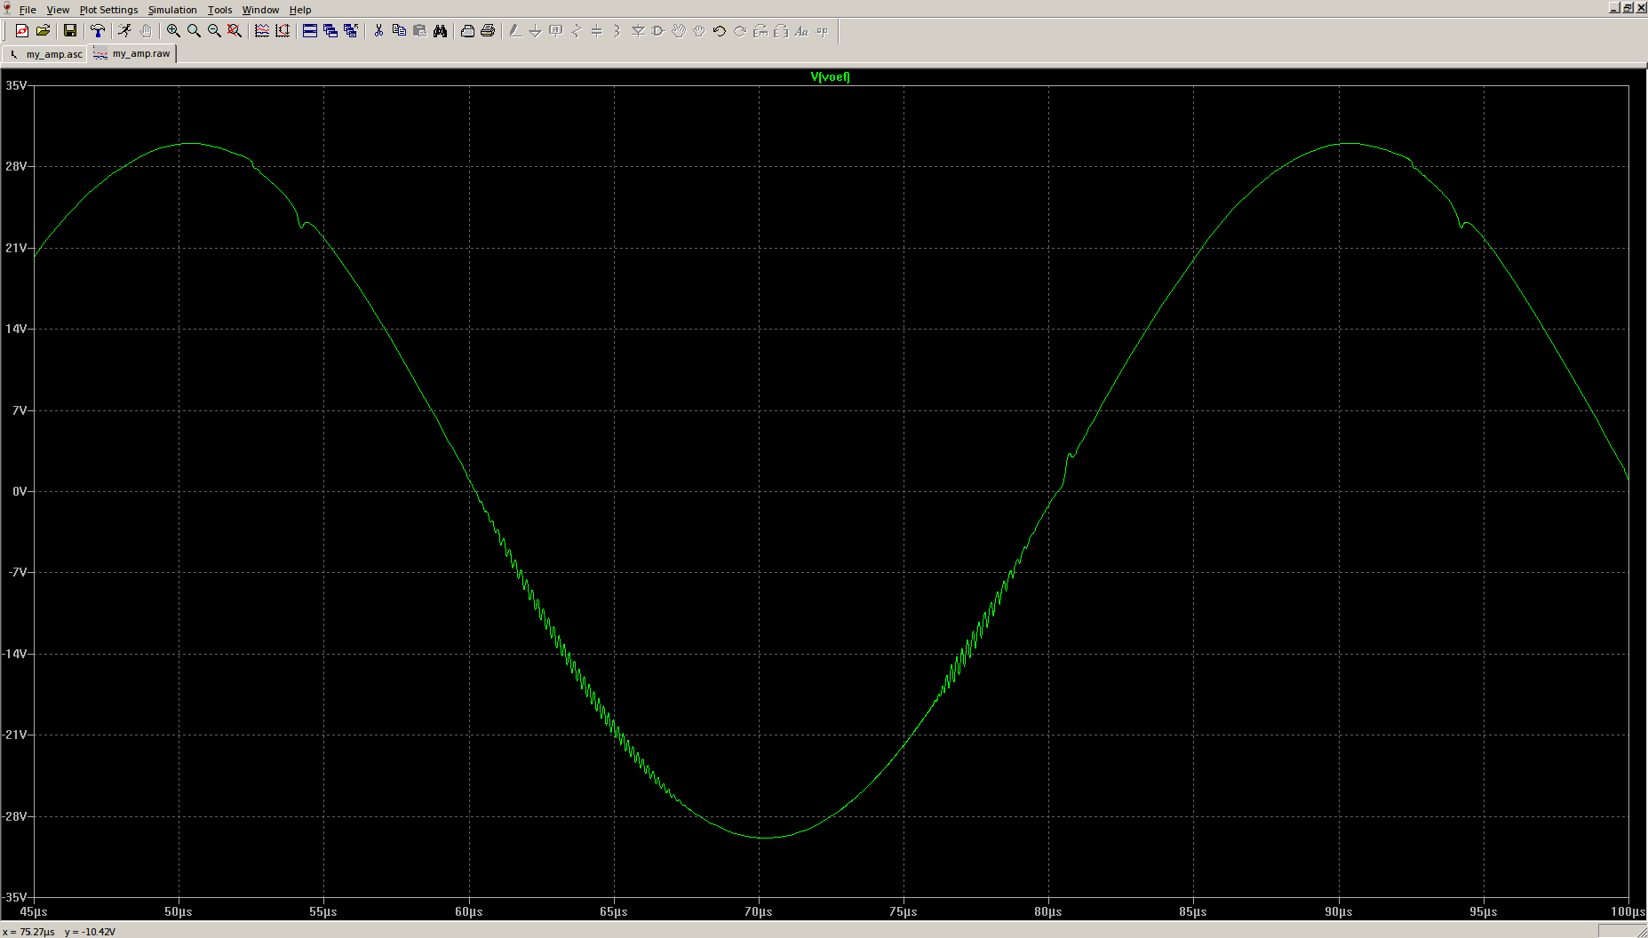Select the Ground symbol icon
The width and height of the screenshot is (1648, 938).
[536, 31]
